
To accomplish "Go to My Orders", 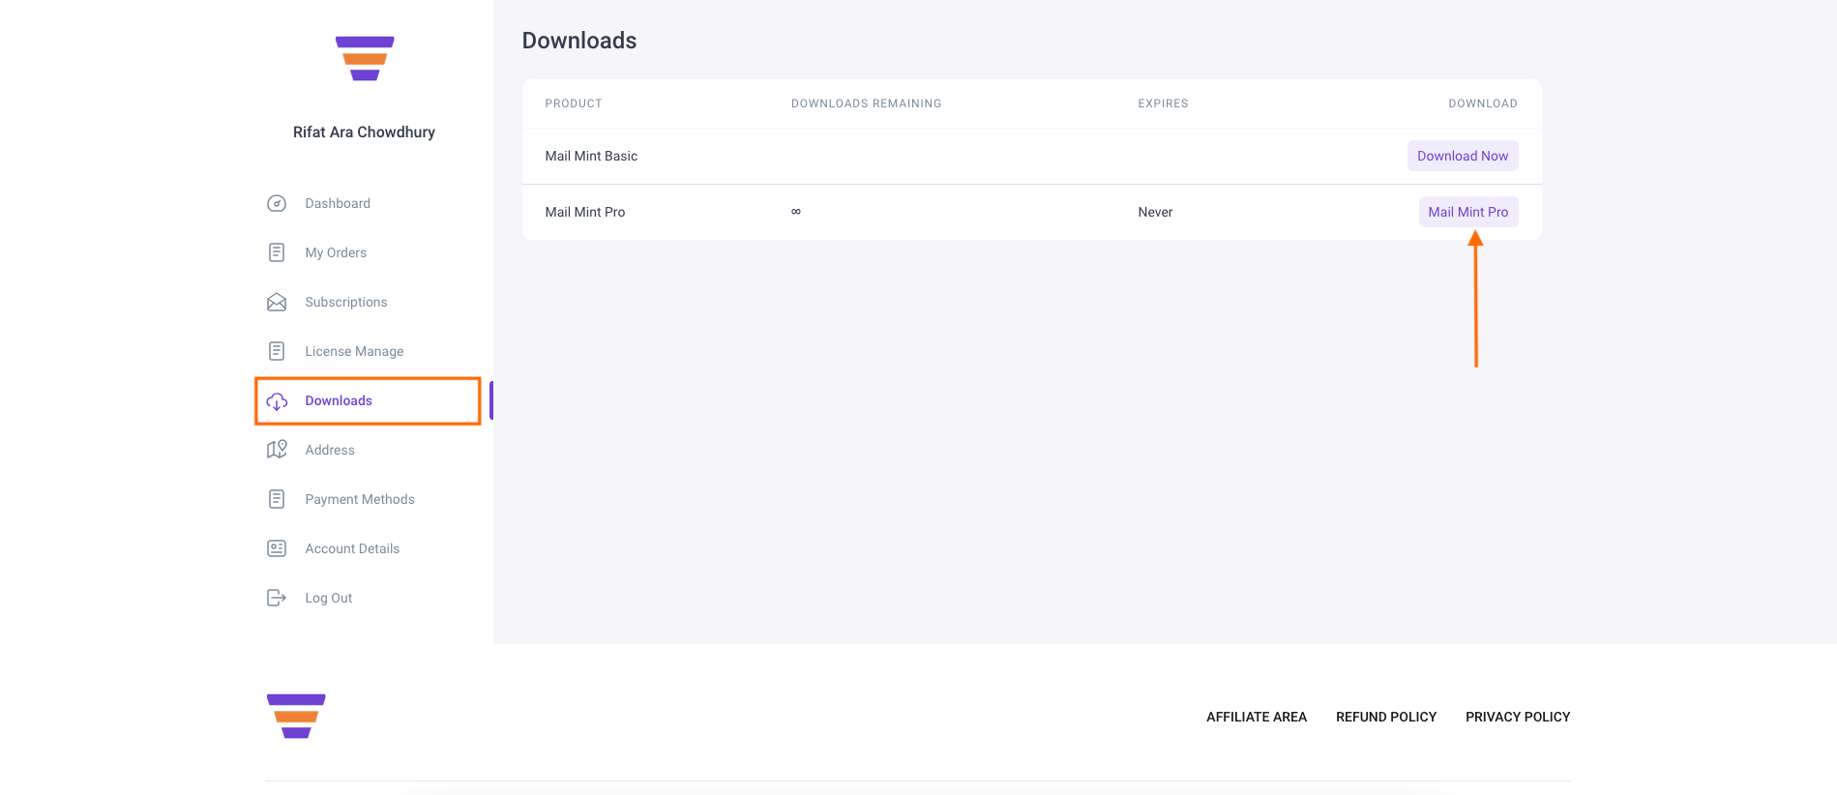I will [336, 252].
